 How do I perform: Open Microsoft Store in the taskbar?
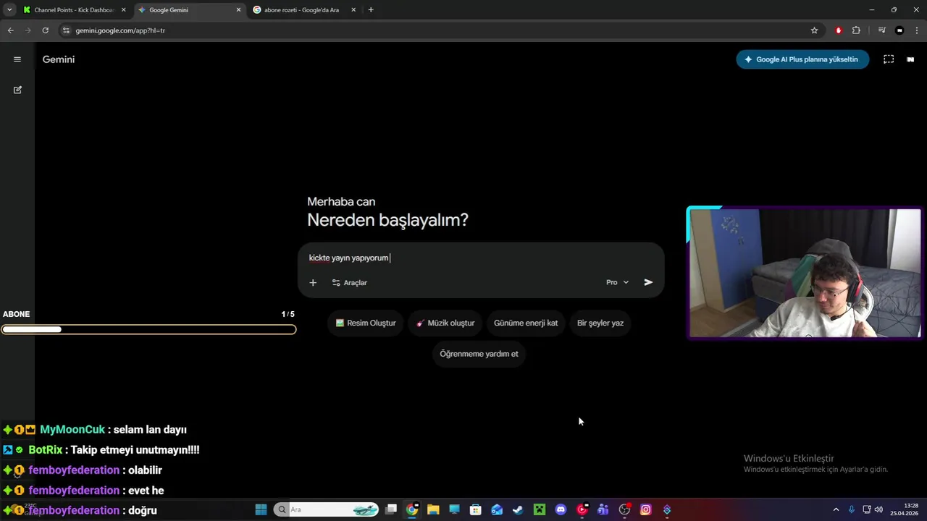click(x=476, y=509)
